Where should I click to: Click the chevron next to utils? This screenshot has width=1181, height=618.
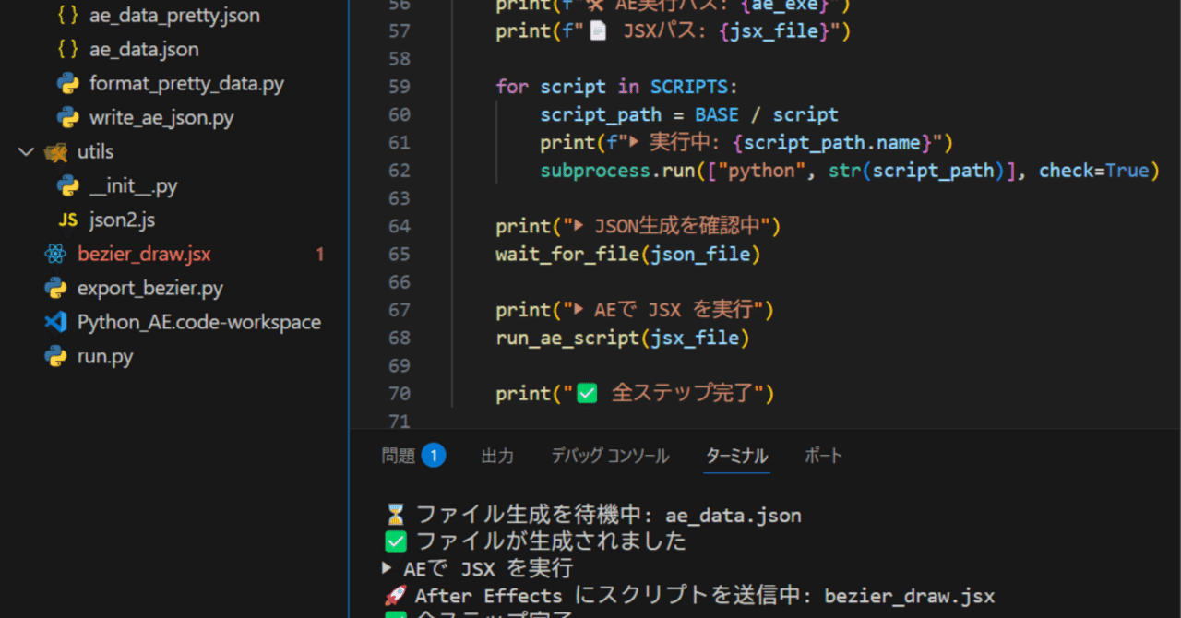tap(25, 151)
